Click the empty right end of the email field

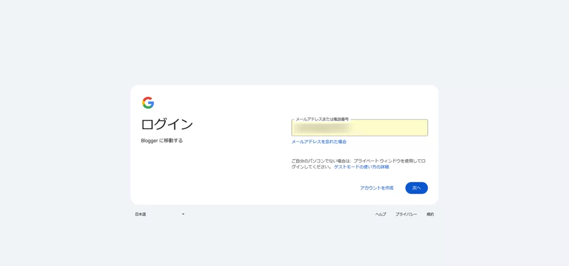pos(411,129)
